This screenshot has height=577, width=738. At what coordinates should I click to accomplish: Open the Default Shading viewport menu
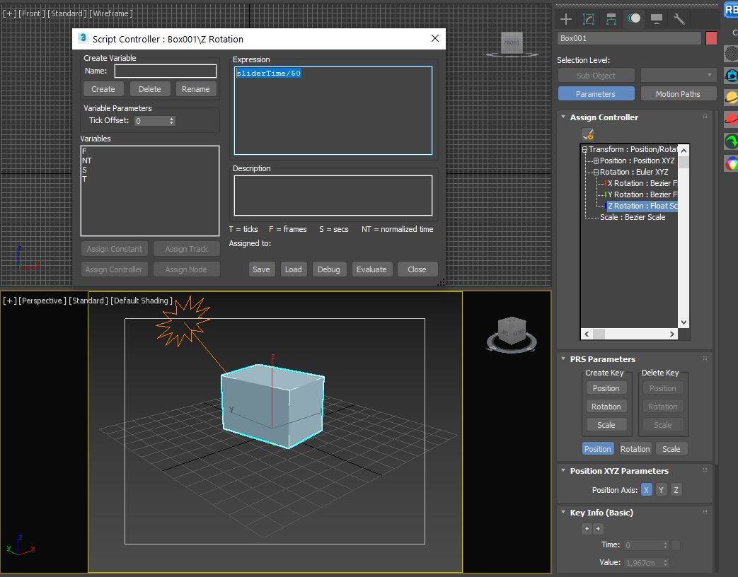pos(142,301)
